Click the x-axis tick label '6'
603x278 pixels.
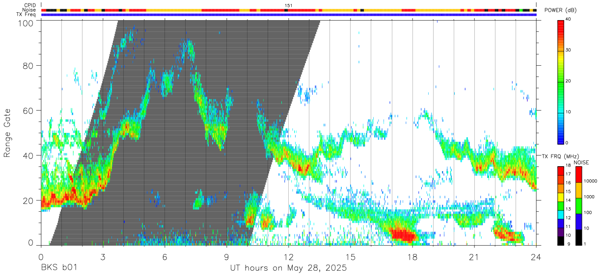[x=164, y=257]
